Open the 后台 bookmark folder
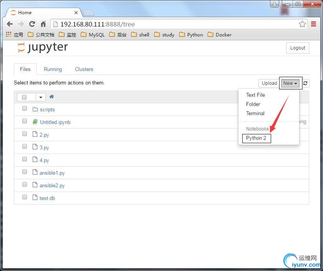 pos(118,35)
